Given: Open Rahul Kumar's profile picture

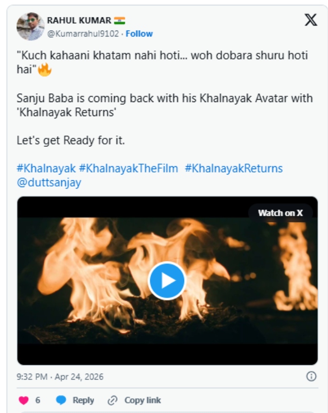Looking at the screenshot, I should tap(30, 27).
